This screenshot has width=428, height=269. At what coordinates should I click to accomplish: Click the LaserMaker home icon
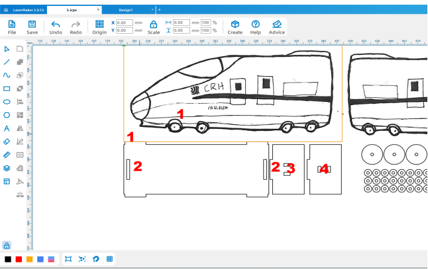click(6, 10)
